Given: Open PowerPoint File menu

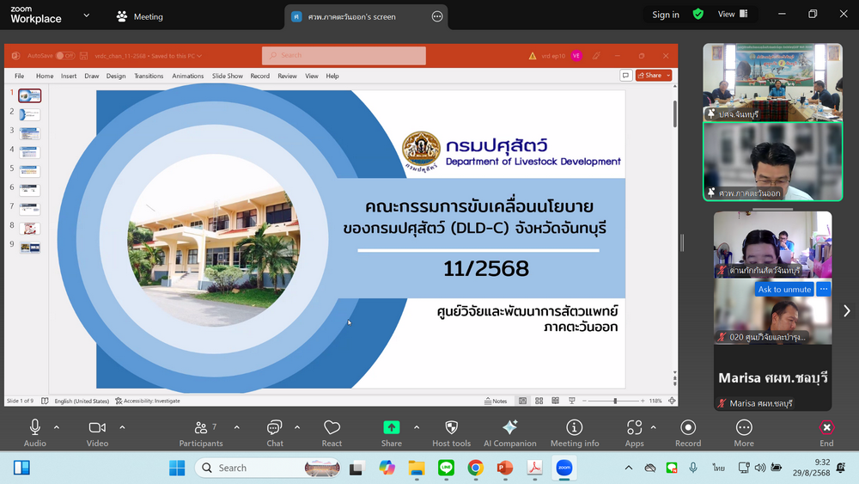Looking at the screenshot, I should click(x=19, y=77).
